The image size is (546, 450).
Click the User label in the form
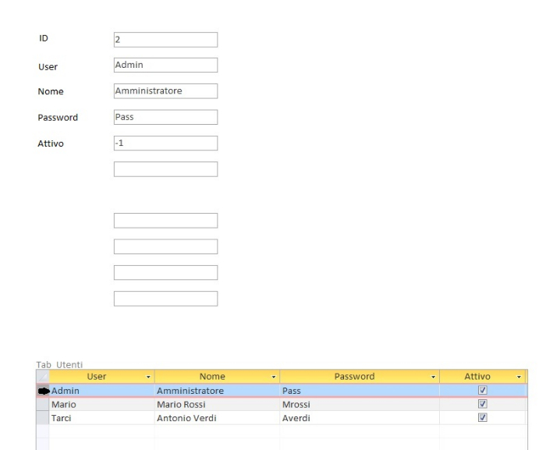48,67
